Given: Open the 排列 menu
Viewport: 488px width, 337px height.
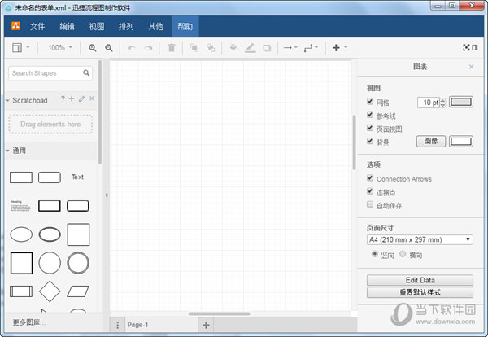Looking at the screenshot, I should point(126,27).
